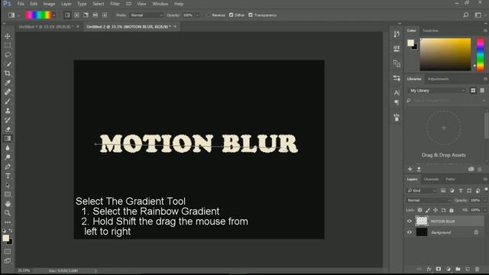Add a layer style (fx)
The height and width of the screenshot is (275, 489).
pos(429,269)
